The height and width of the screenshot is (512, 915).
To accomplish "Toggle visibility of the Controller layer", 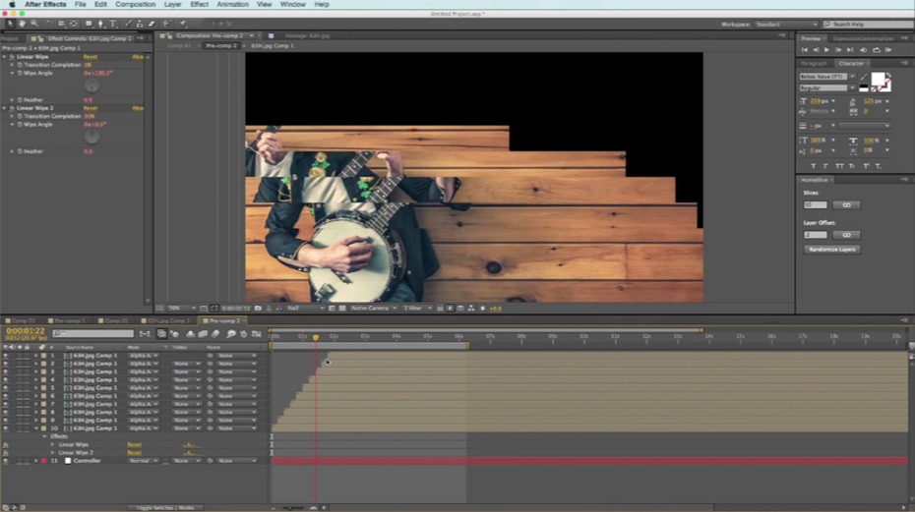I will click(x=6, y=461).
